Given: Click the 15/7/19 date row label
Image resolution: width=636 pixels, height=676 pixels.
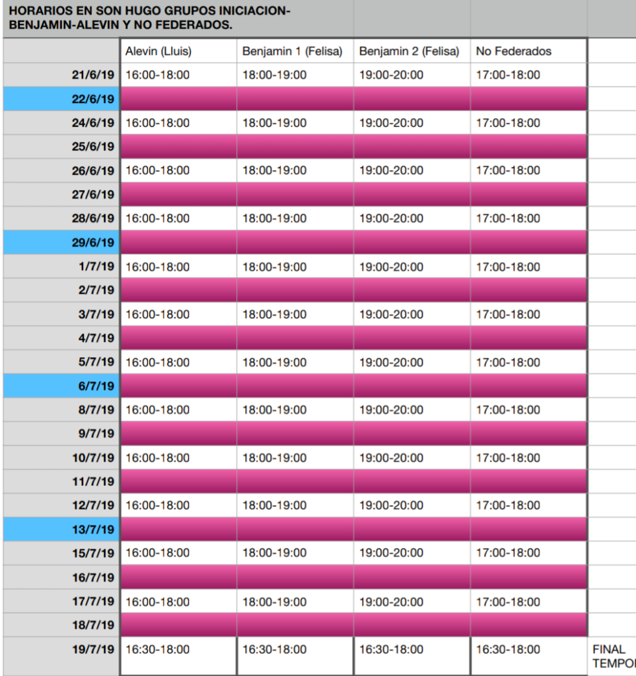Looking at the screenshot, I should (61, 553).
